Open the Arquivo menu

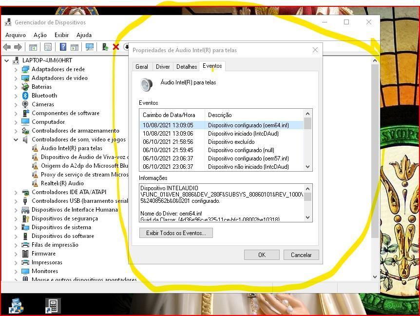click(x=16, y=35)
